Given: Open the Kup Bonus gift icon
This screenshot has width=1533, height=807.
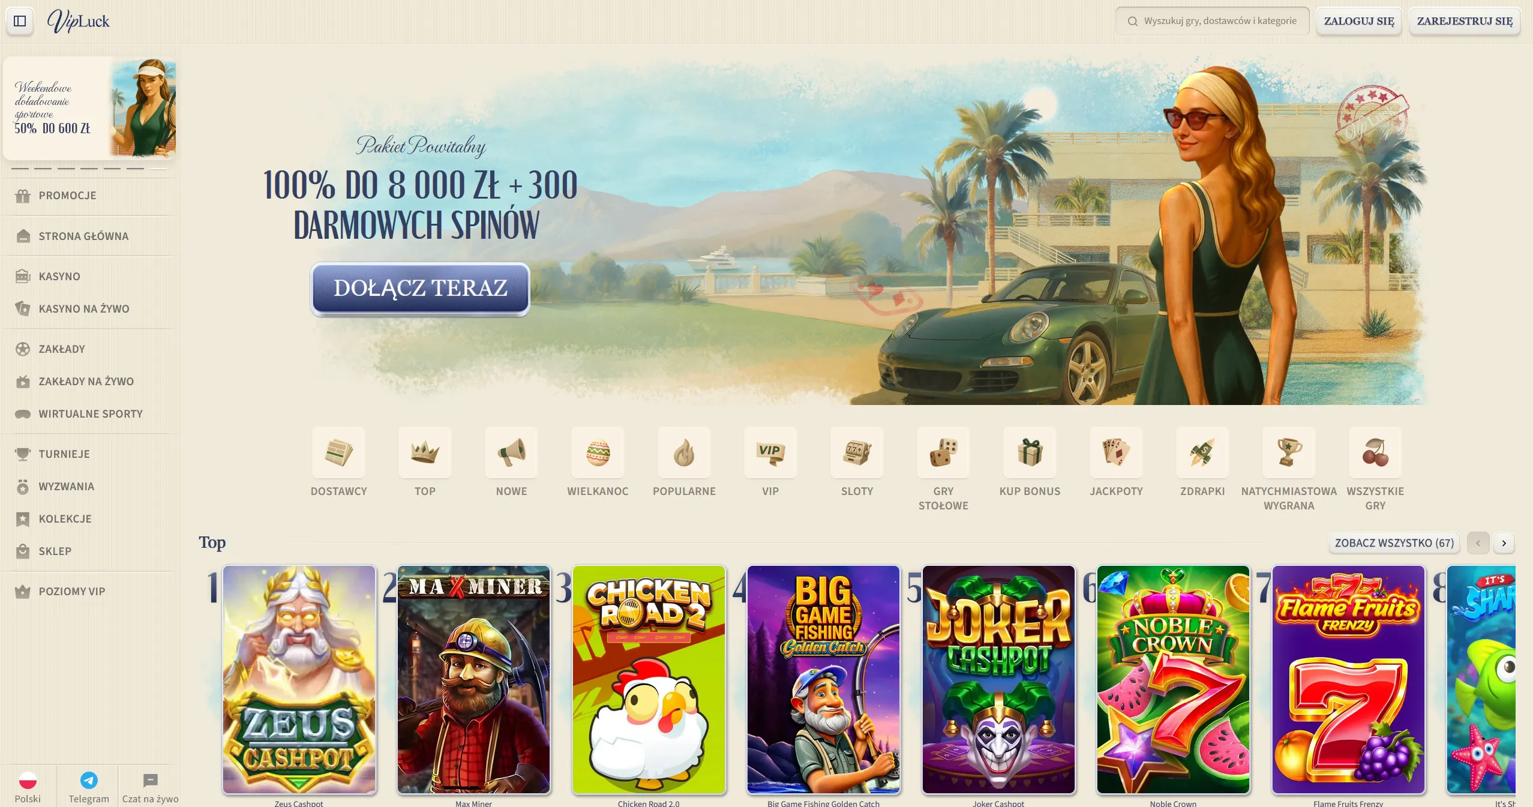Looking at the screenshot, I should [x=1030, y=452].
